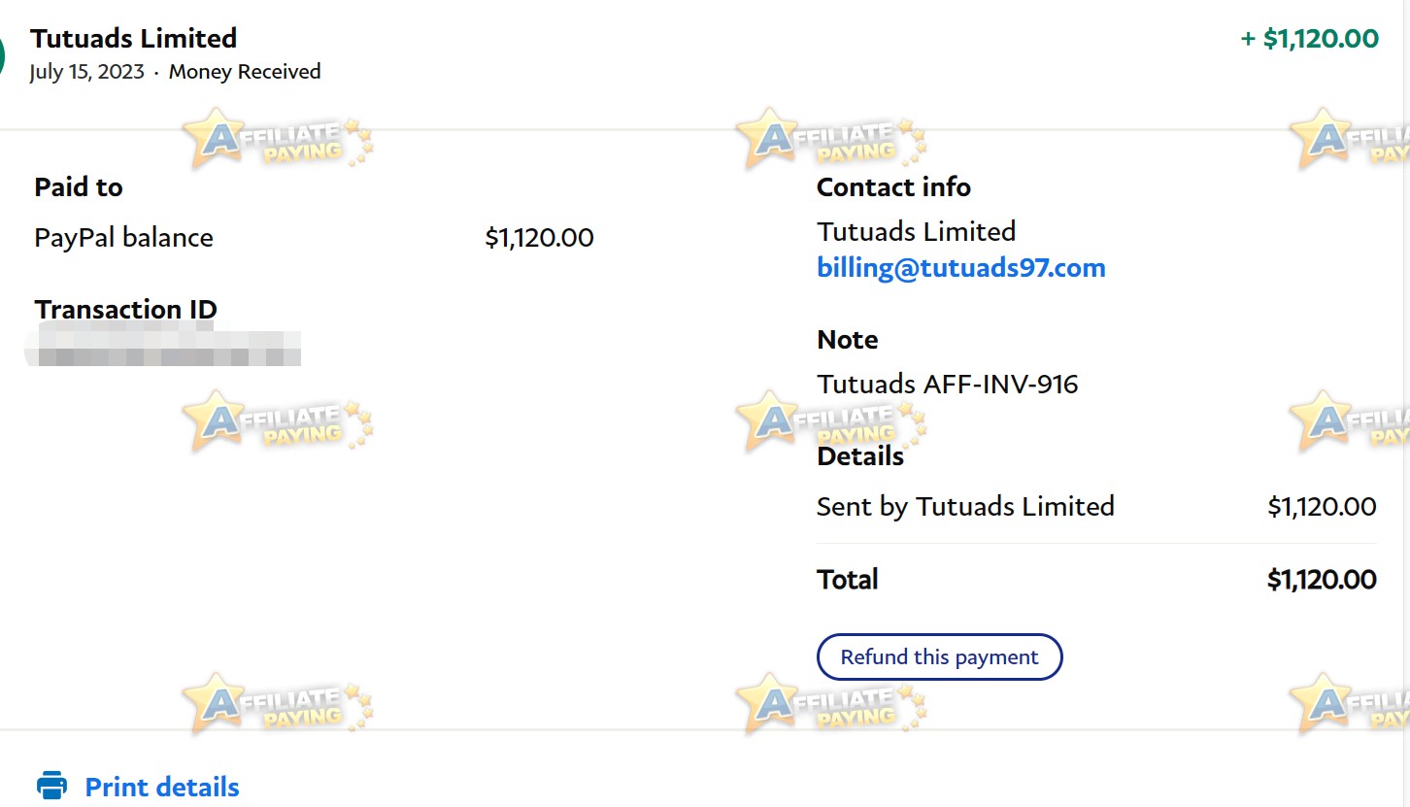Select the bold Total amount $1,120.00

point(1322,580)
